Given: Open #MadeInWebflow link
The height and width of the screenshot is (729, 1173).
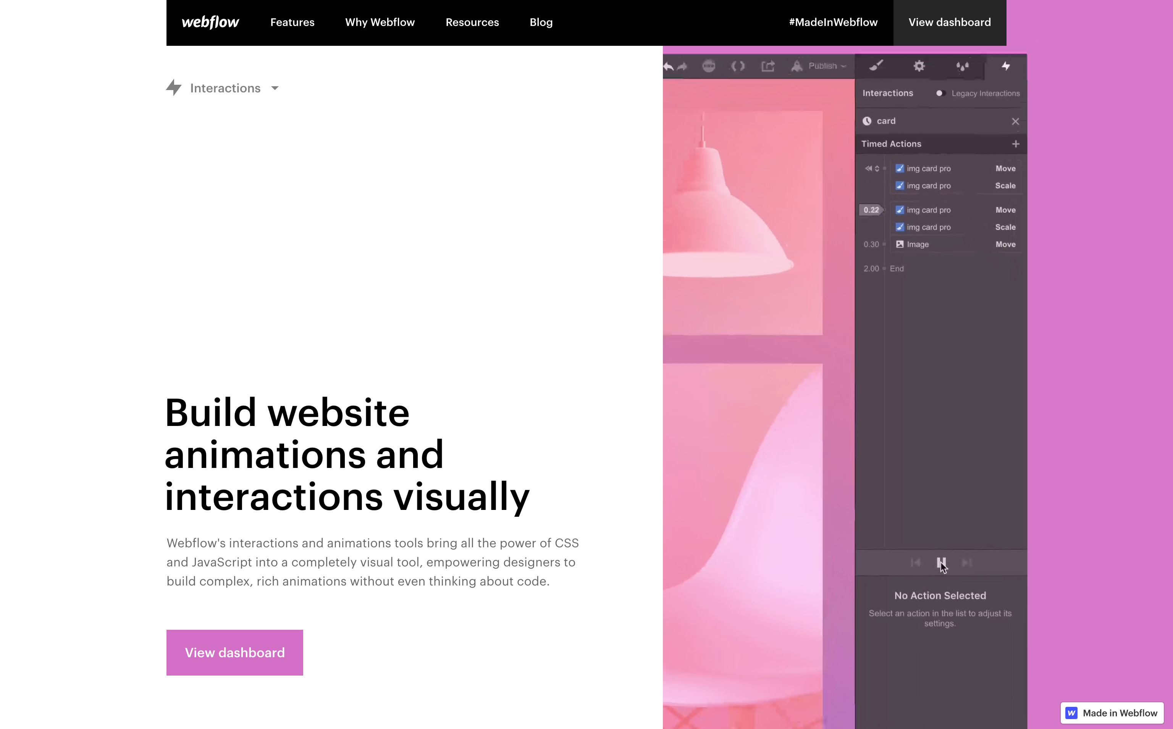Looking at the screenshot, I should (x=834, y=23).
